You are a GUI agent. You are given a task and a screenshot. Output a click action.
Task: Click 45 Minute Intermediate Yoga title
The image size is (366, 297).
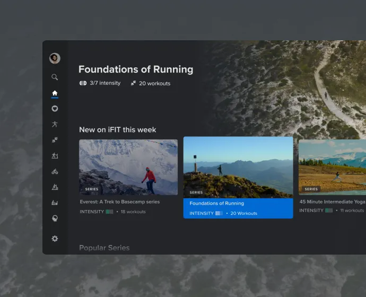333,202
